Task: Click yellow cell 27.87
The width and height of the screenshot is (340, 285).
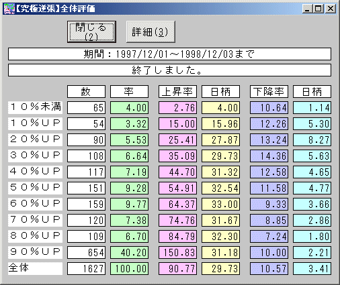Action: pyautogui.click(x=220, y=139)
